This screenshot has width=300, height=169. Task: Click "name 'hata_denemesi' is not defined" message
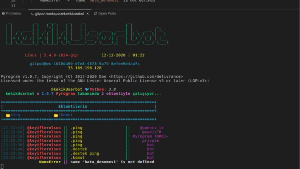(112, 162)
